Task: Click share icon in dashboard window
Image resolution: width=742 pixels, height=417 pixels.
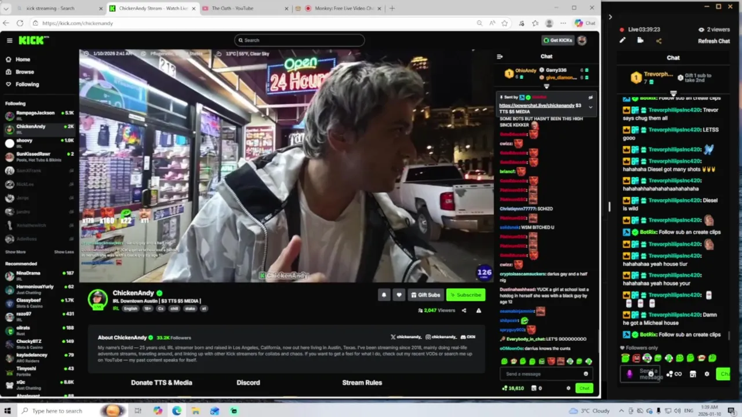Action: click(x=659, y=41)
